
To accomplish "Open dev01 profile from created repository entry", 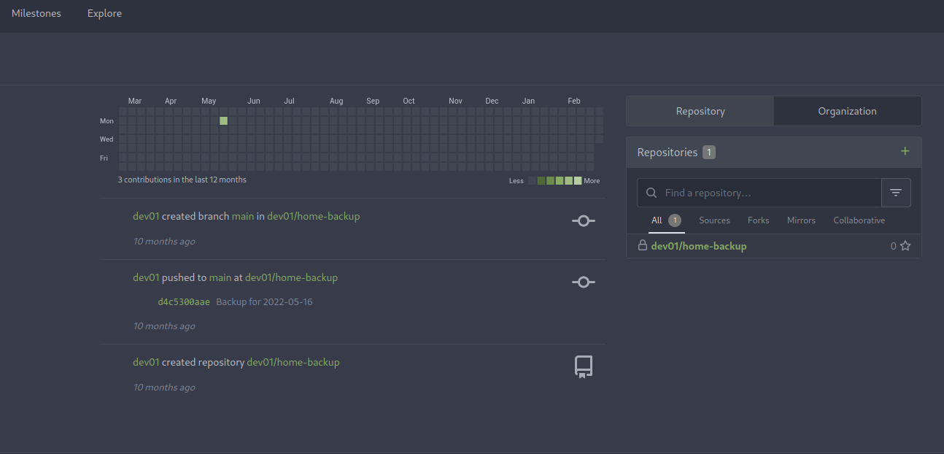I will (x=146, y=362).
